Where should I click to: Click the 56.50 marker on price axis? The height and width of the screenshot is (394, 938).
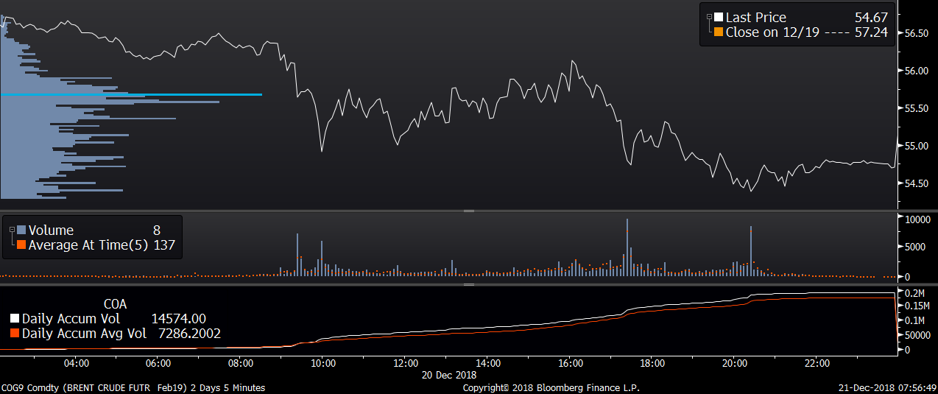(x=916, y=33)
